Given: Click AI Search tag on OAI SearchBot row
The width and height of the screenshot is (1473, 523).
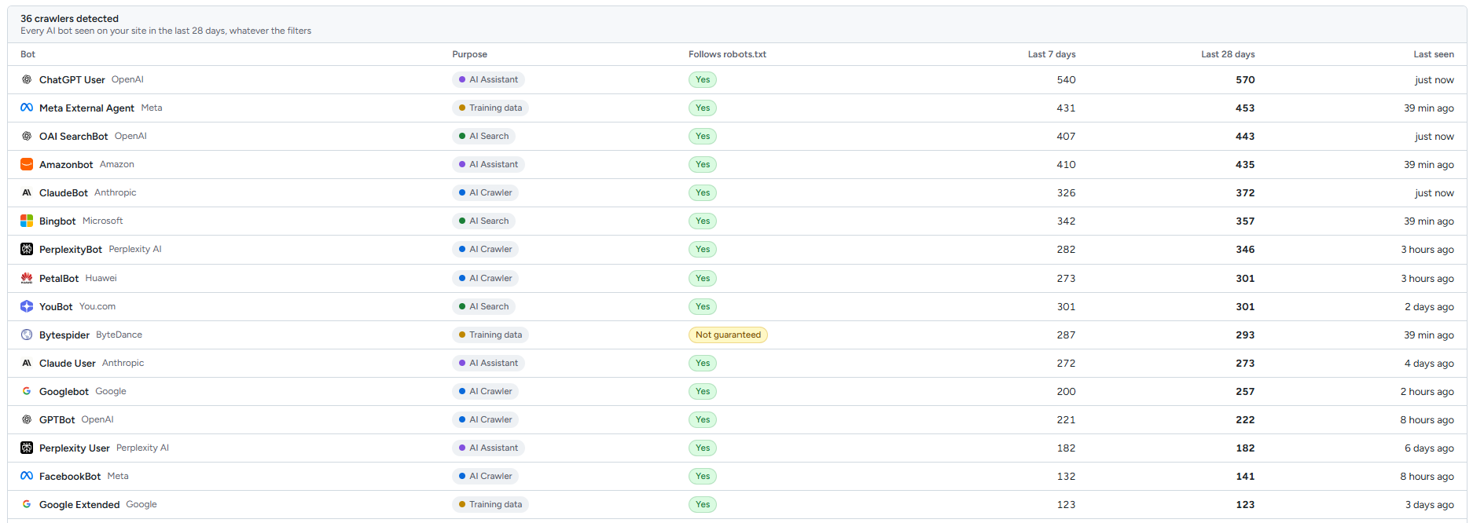Looking at the screenshot, I should [483, 136].
